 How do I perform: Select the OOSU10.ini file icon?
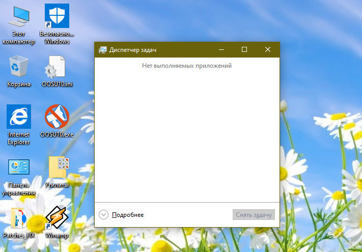55,67
